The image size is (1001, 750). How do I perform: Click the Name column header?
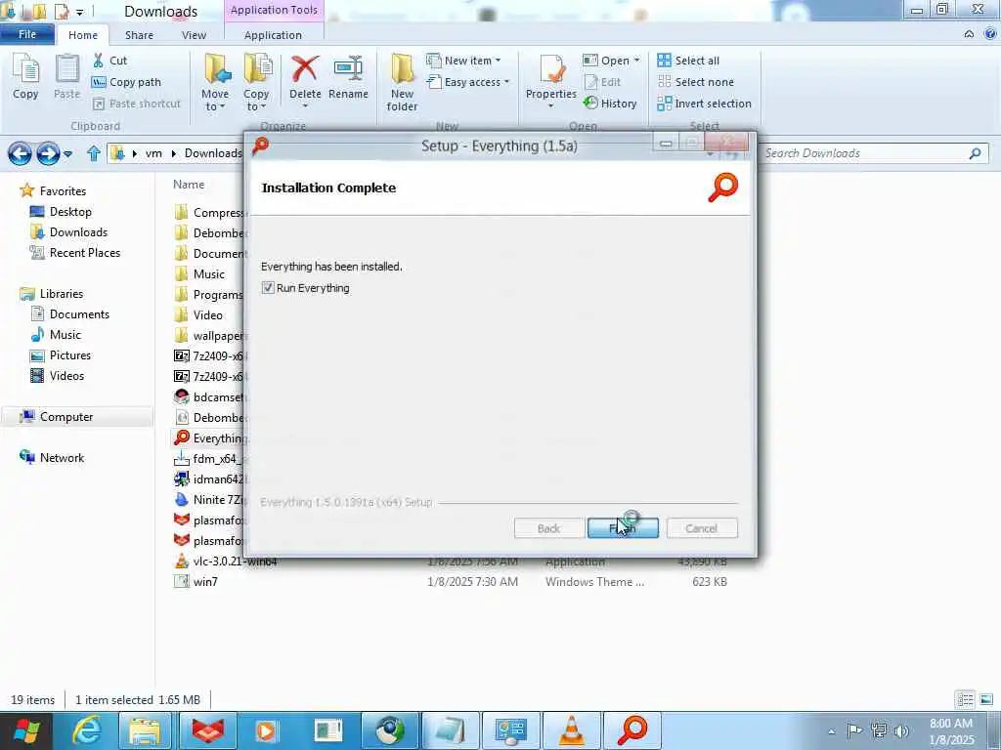point(189,185)
